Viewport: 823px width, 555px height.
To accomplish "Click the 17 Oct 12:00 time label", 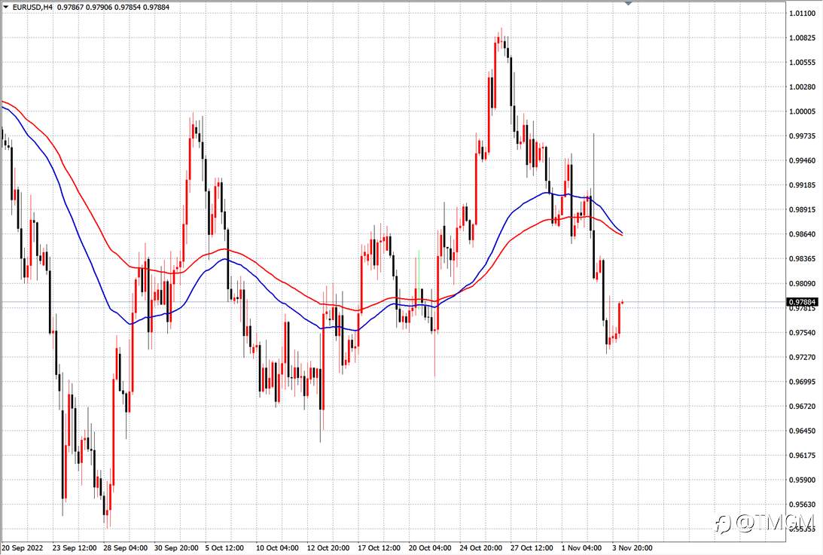I will pyautogui.click(x=379, y=548).
